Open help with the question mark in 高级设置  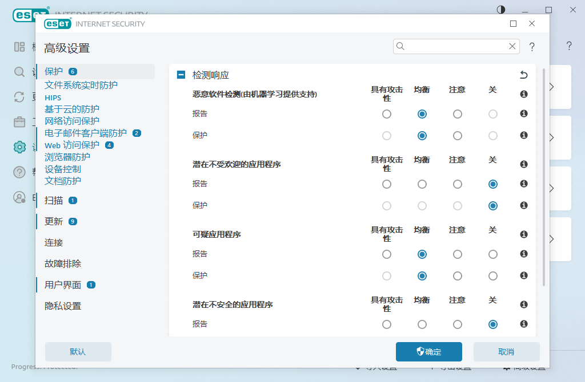coord(532,47)
